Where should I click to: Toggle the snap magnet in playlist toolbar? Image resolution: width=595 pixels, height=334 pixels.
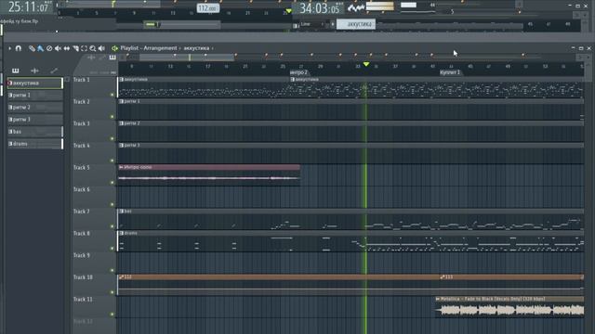pos(19,48)
